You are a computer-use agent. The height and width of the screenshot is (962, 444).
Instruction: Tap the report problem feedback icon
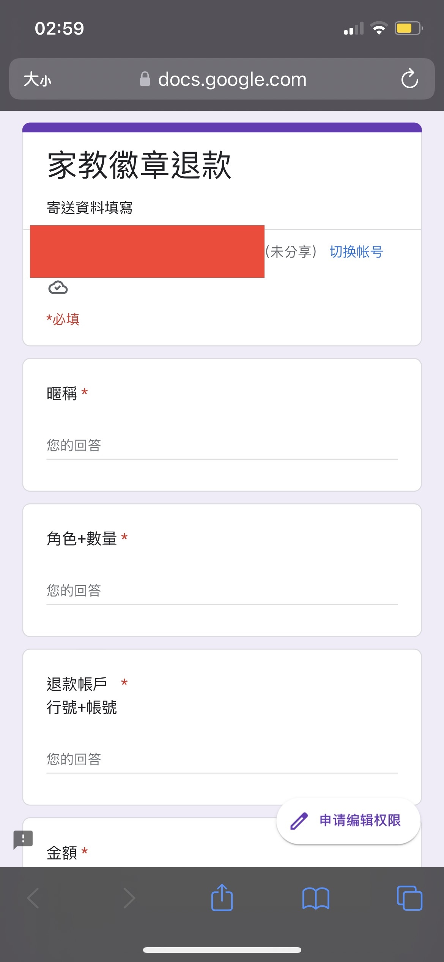coord(23,839)
